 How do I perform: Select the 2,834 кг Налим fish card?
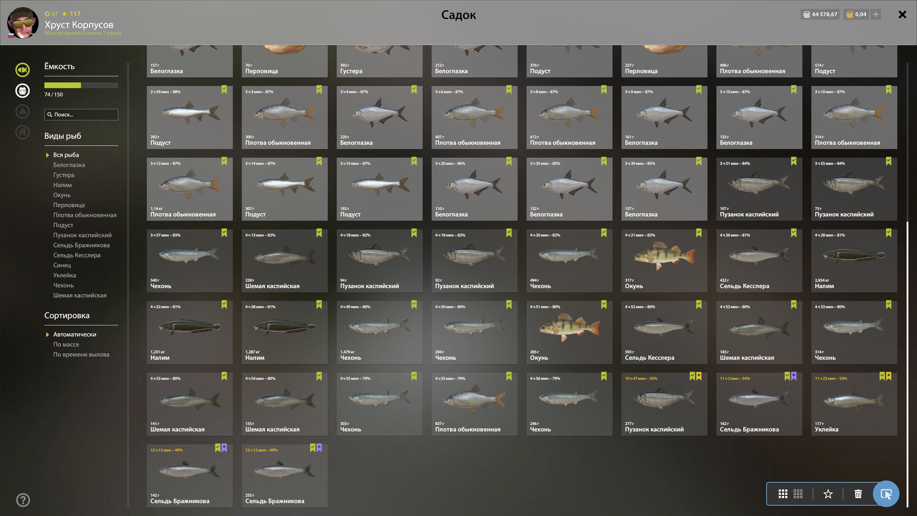[x=854, y=261]
